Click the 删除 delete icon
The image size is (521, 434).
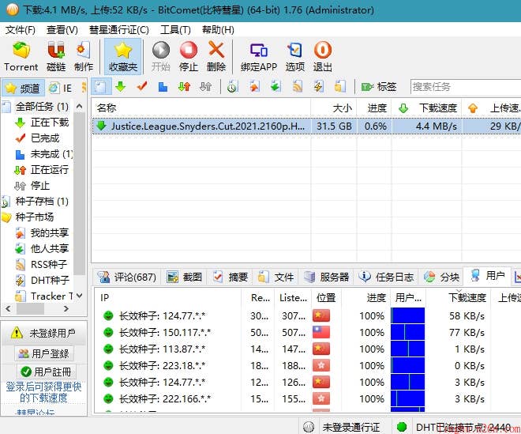pyautogui.click(x=216, y=56)
